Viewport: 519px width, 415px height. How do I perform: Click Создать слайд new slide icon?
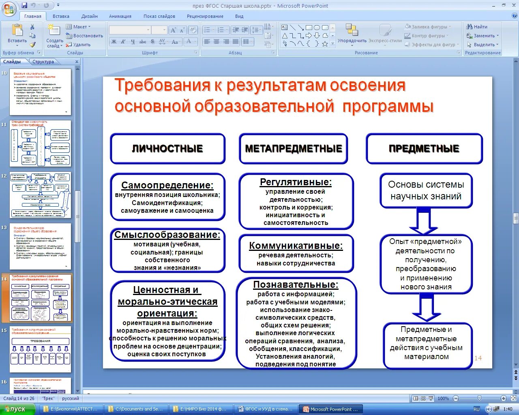[x=54, y=30]
